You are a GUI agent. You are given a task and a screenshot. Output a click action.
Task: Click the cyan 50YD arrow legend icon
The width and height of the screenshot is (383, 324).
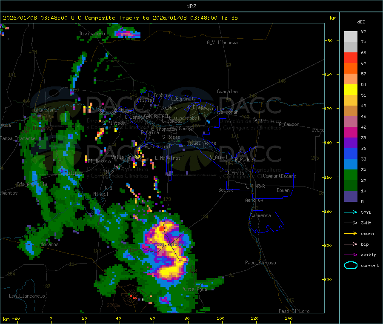coord(351,212)
